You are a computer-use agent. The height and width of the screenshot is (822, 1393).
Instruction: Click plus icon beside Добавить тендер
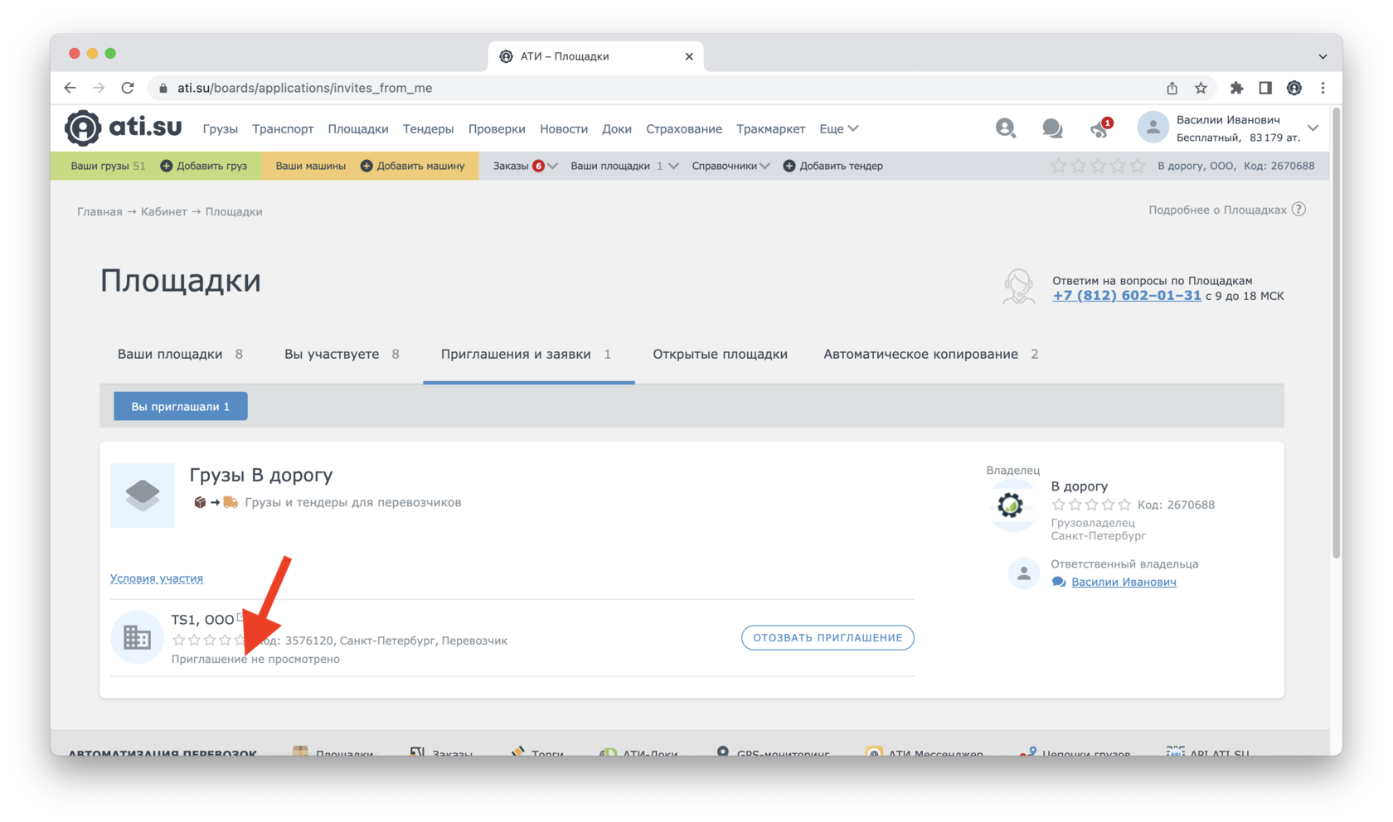tap(789, 166)
